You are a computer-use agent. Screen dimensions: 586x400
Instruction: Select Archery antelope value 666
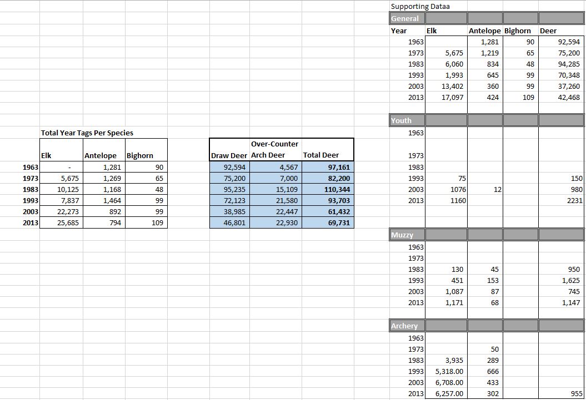pyautogui.click(x=485, y=372)
